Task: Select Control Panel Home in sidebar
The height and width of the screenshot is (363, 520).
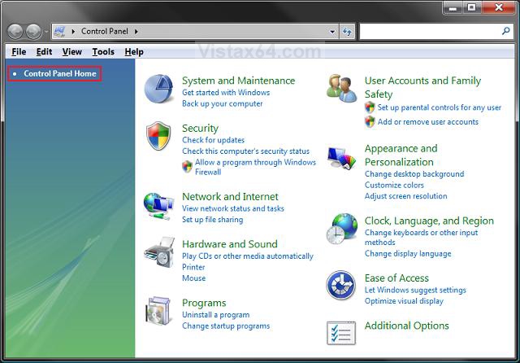Action: 60,73
